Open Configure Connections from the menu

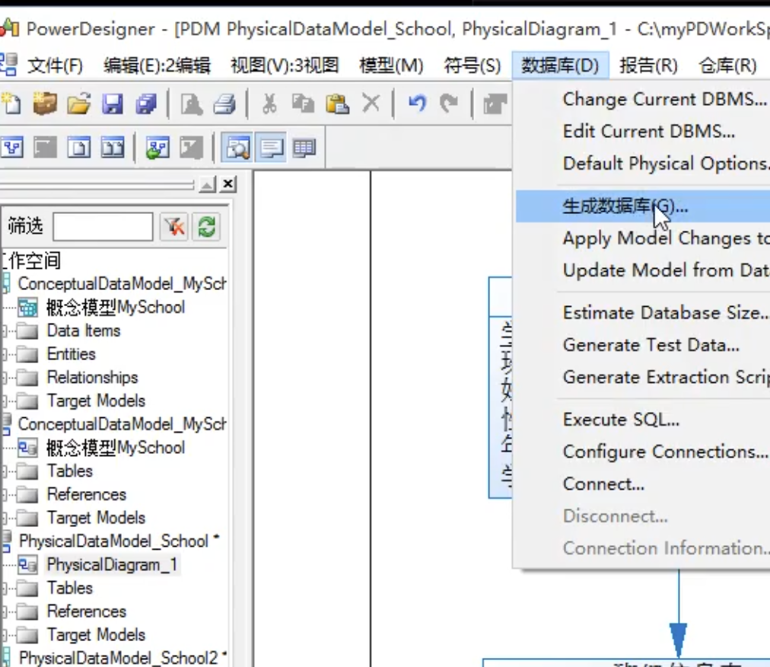[x=643, y=452]
